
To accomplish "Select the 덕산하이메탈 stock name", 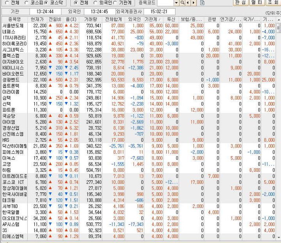I will (15, 146).
